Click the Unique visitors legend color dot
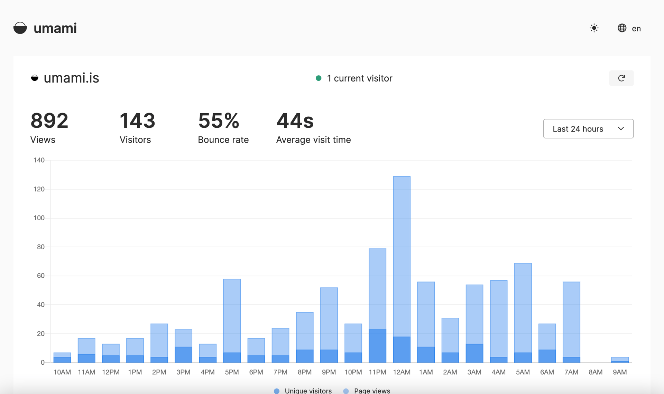This screenshot has width=664, height=394. tap(277, 391)
